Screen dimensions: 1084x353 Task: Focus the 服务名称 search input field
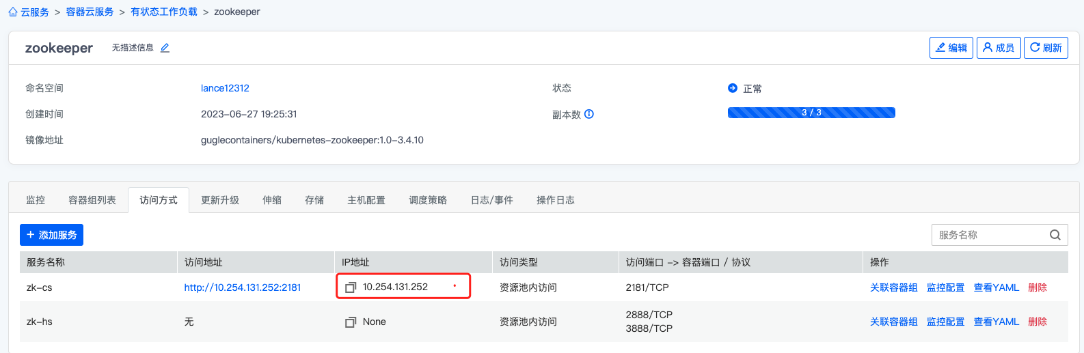point(990,235)
